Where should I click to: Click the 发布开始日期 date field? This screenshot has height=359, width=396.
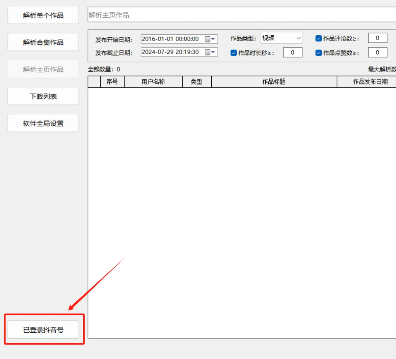pyautogui.click(x=170, y=39)
